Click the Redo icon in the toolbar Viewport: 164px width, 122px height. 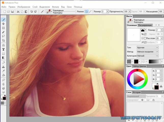(36, 11)
